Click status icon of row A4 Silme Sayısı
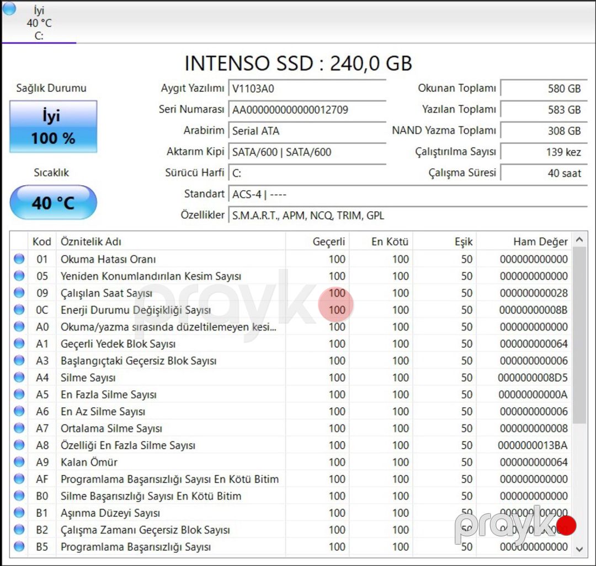596x566 pixels. tap(19, 378)
